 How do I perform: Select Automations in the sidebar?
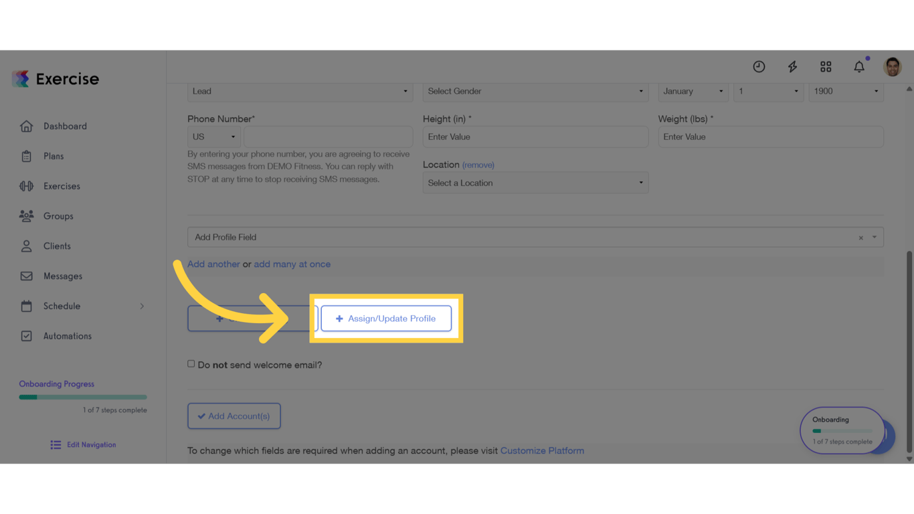coord(66,336)
